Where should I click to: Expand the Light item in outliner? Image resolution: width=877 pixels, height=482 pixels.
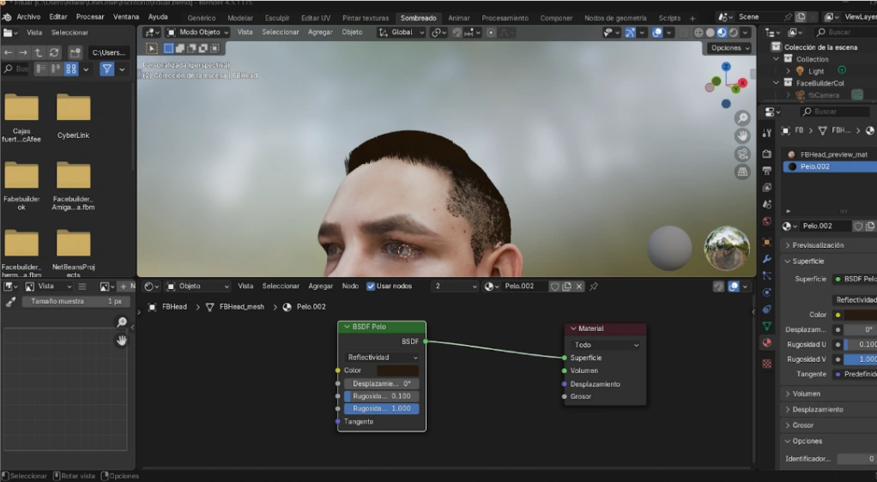coord(788,71)
